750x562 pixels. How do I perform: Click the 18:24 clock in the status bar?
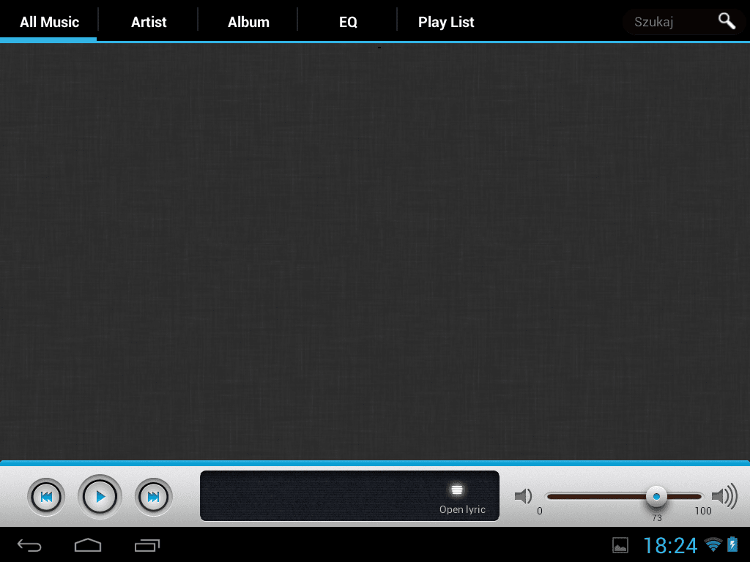coord(670,545)
